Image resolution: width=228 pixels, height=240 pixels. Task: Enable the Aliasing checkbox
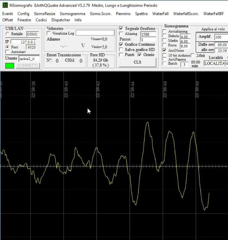click(x=121, y=34)
